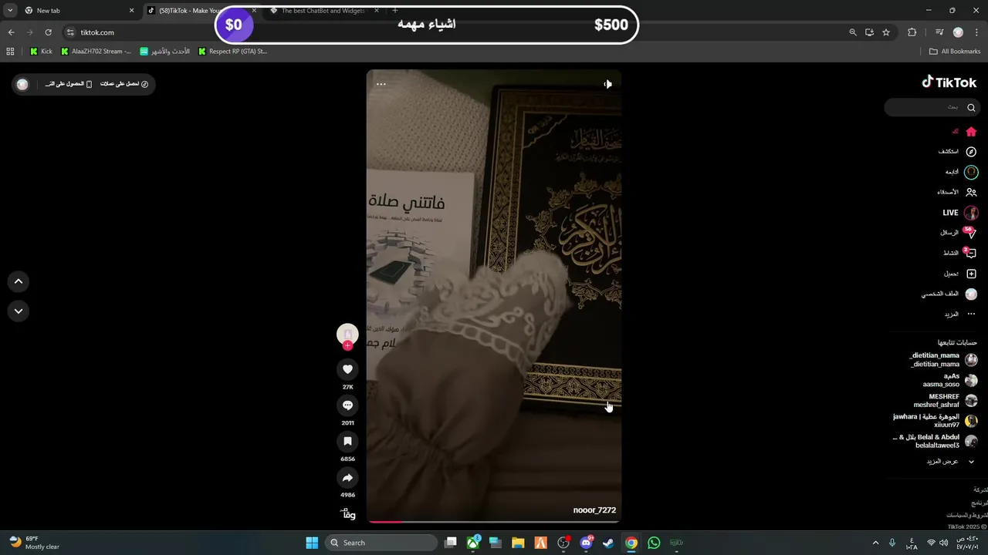988x555 pixels.
Task: Open the Friends icon in the TikTok sidebar
Action: (x=971, y=192)
